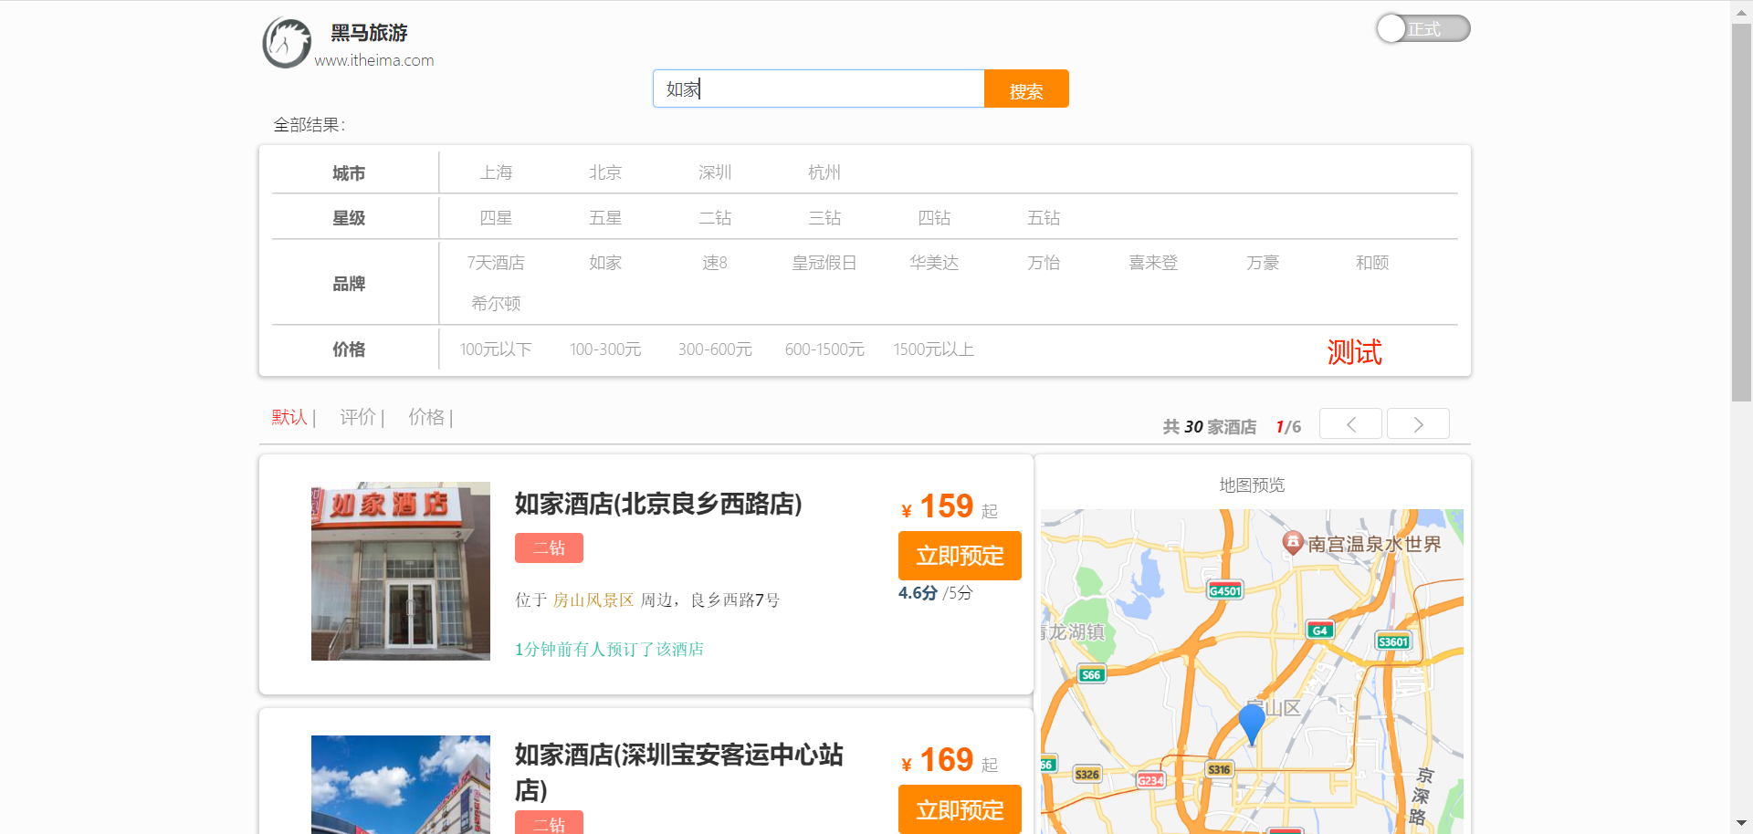The height and width of the screenshot is (834, 1753).
Task: Click the scrollbar down arrow
Action: (1741, 824)
